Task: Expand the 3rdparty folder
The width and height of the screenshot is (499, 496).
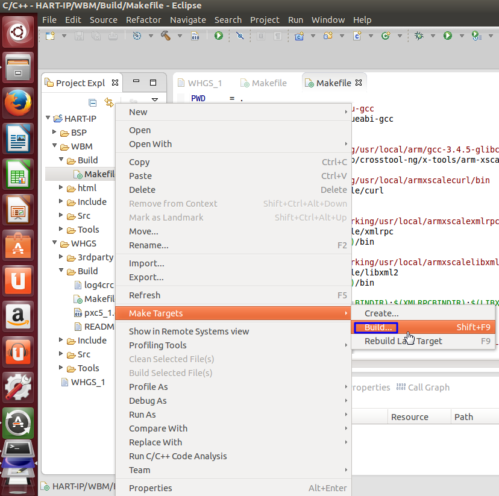Action: click(61, 256)
